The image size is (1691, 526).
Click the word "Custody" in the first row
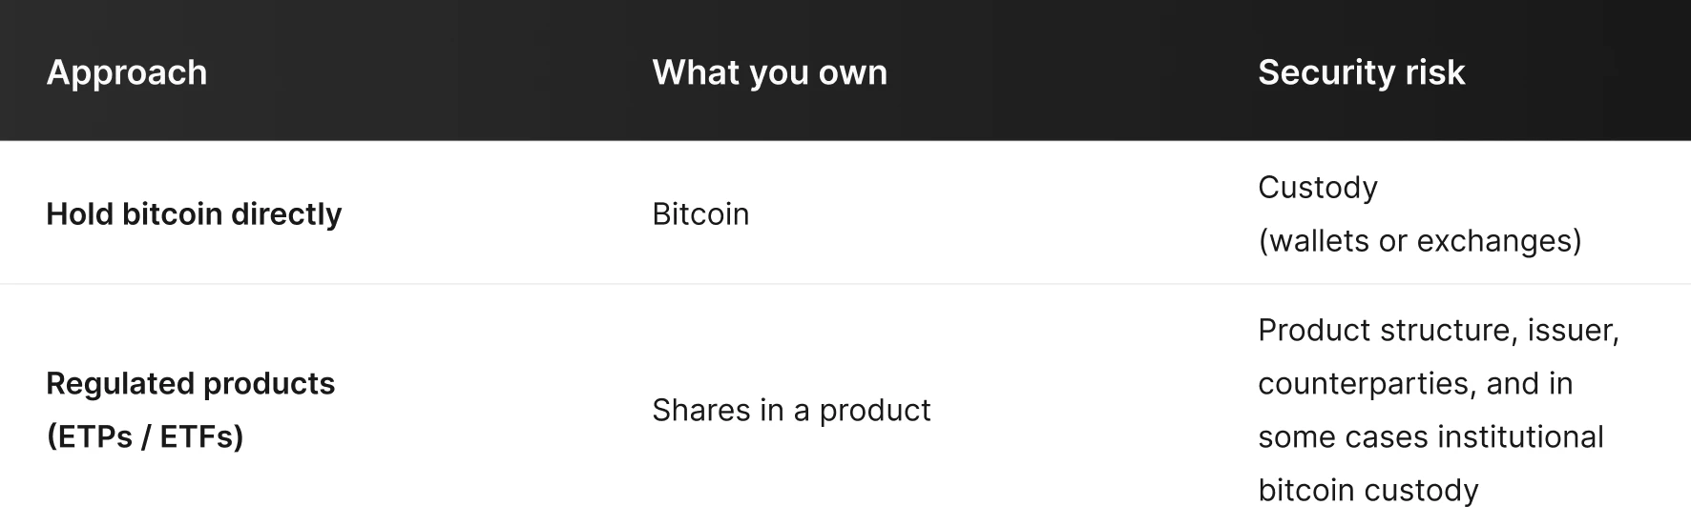(1317, 187)
